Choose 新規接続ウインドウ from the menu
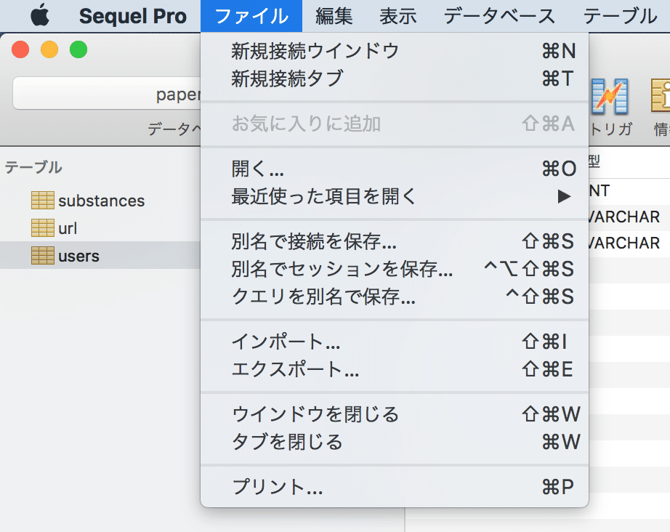Image resolution: width=670 pixels, height=532 pixels. click(395, 51)
